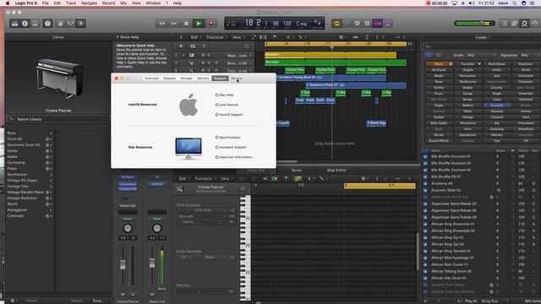Open Smart Controls from the control bar

pyautogui.click(x=60, y=24)
